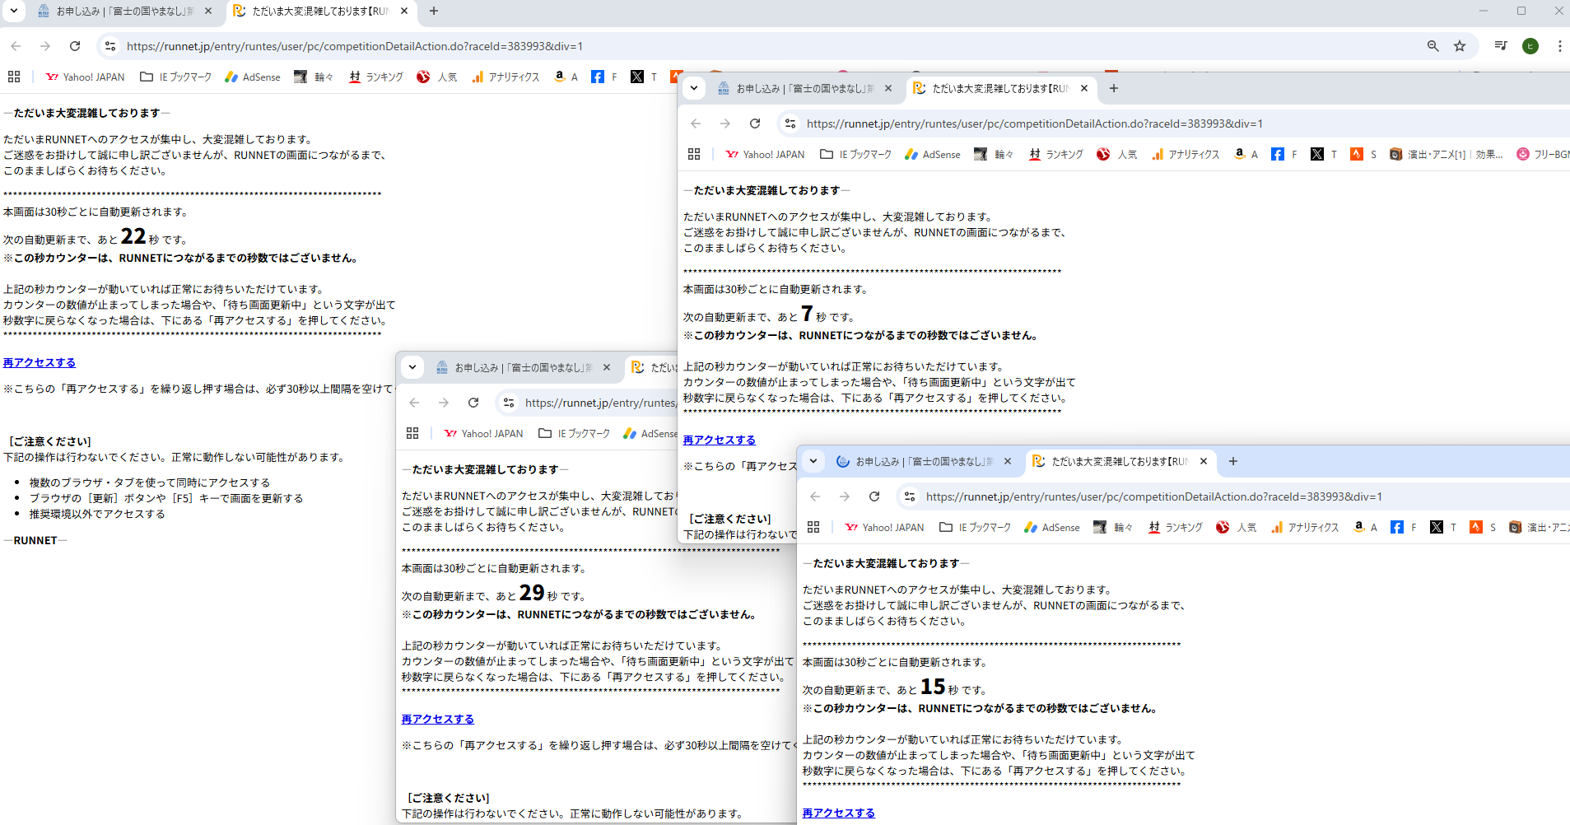Reload the page in the 22-second countdown window
Screen dimensions: 1570x825
coord(75,46)
